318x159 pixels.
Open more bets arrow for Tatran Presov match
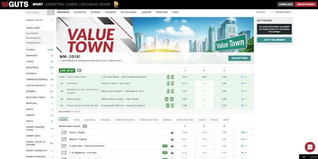pos(244,77)
